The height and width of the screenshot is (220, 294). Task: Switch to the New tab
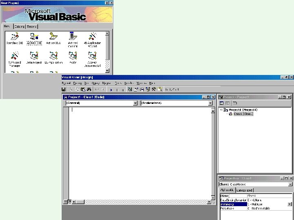(x=7, y=26)
